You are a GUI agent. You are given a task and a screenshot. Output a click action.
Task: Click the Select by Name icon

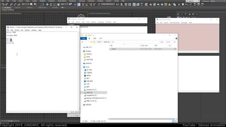click(35, 5)
